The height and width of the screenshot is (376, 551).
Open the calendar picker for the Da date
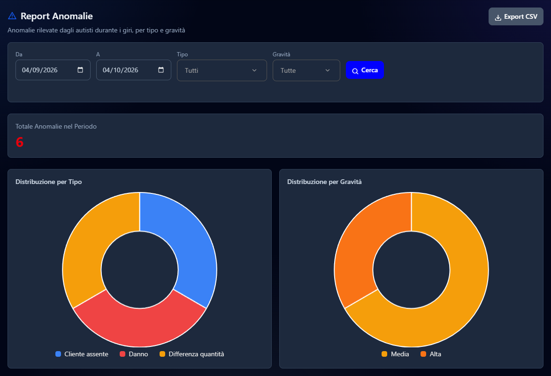(80, 70)
